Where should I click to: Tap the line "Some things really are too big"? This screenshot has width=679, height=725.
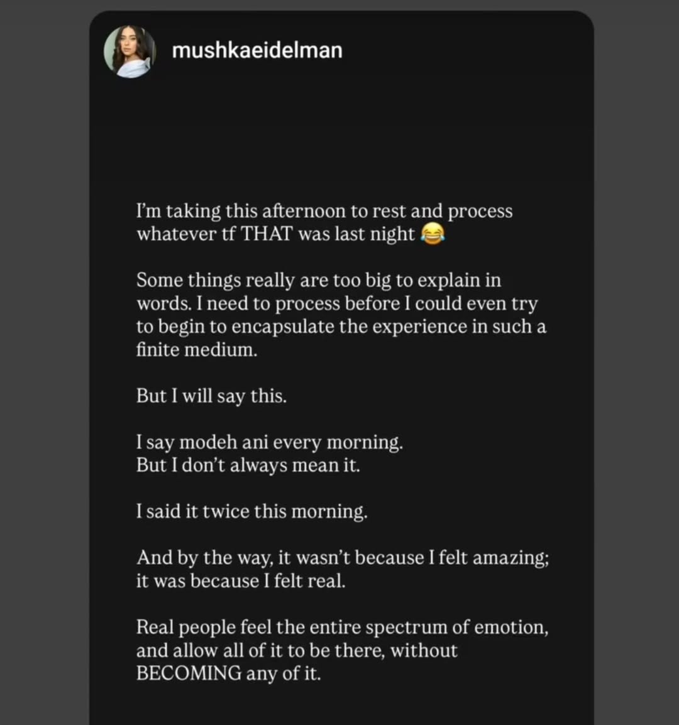pos(319,280)
